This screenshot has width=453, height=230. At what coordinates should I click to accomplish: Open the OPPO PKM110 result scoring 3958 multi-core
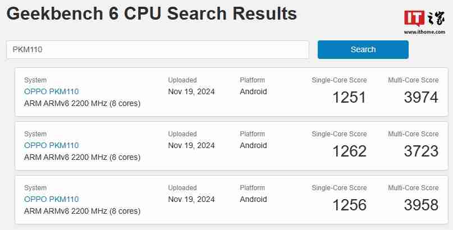point(51,199)
